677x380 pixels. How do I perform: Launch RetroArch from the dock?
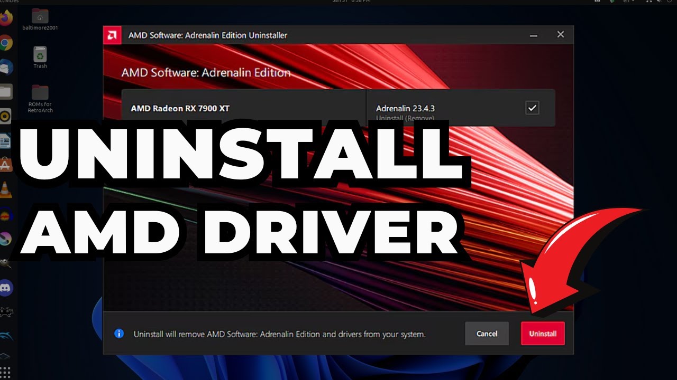click(6, 311)
